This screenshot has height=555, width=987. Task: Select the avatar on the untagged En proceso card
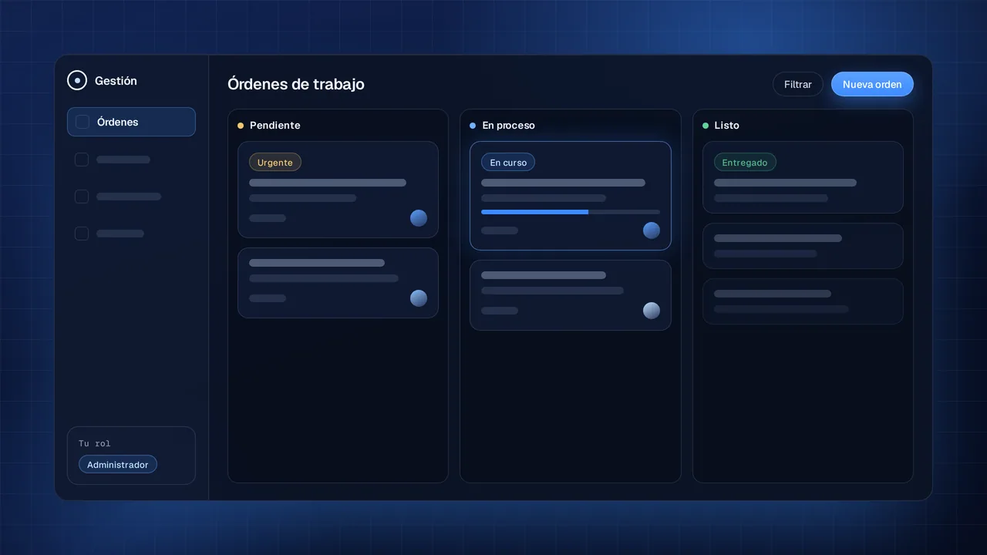(652, 311)
